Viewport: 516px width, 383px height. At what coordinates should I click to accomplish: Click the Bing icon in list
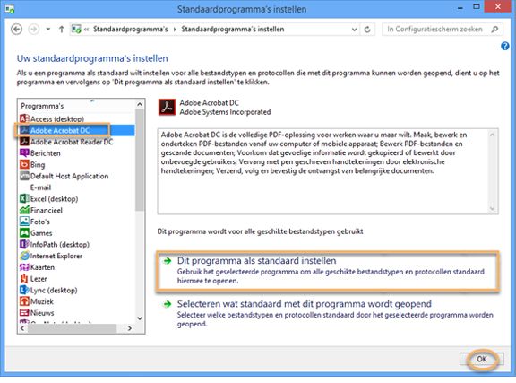click(x=24, y=164)
